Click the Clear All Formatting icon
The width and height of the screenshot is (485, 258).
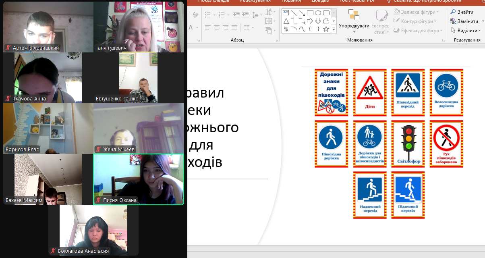(195, 15)
